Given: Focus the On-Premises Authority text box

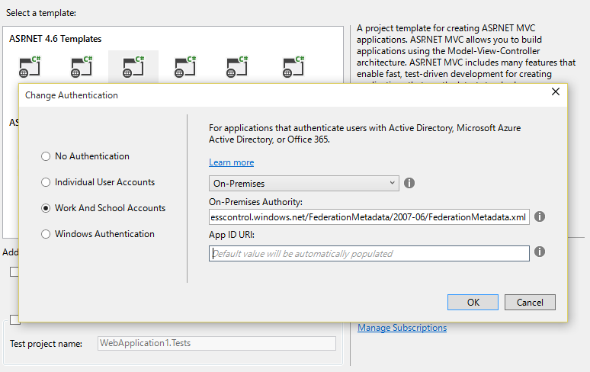Looking at the screenshot, I should point(369,217).
